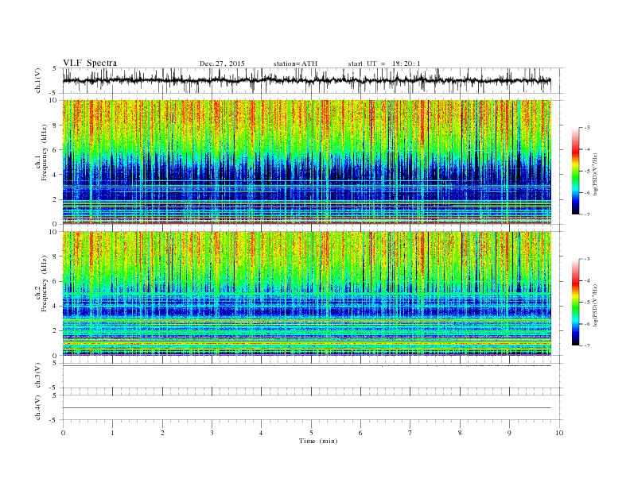Click the "ch.1(V)" waveform axis label
This screenshot has width=630, height=486.
click(x=38, y=80)
